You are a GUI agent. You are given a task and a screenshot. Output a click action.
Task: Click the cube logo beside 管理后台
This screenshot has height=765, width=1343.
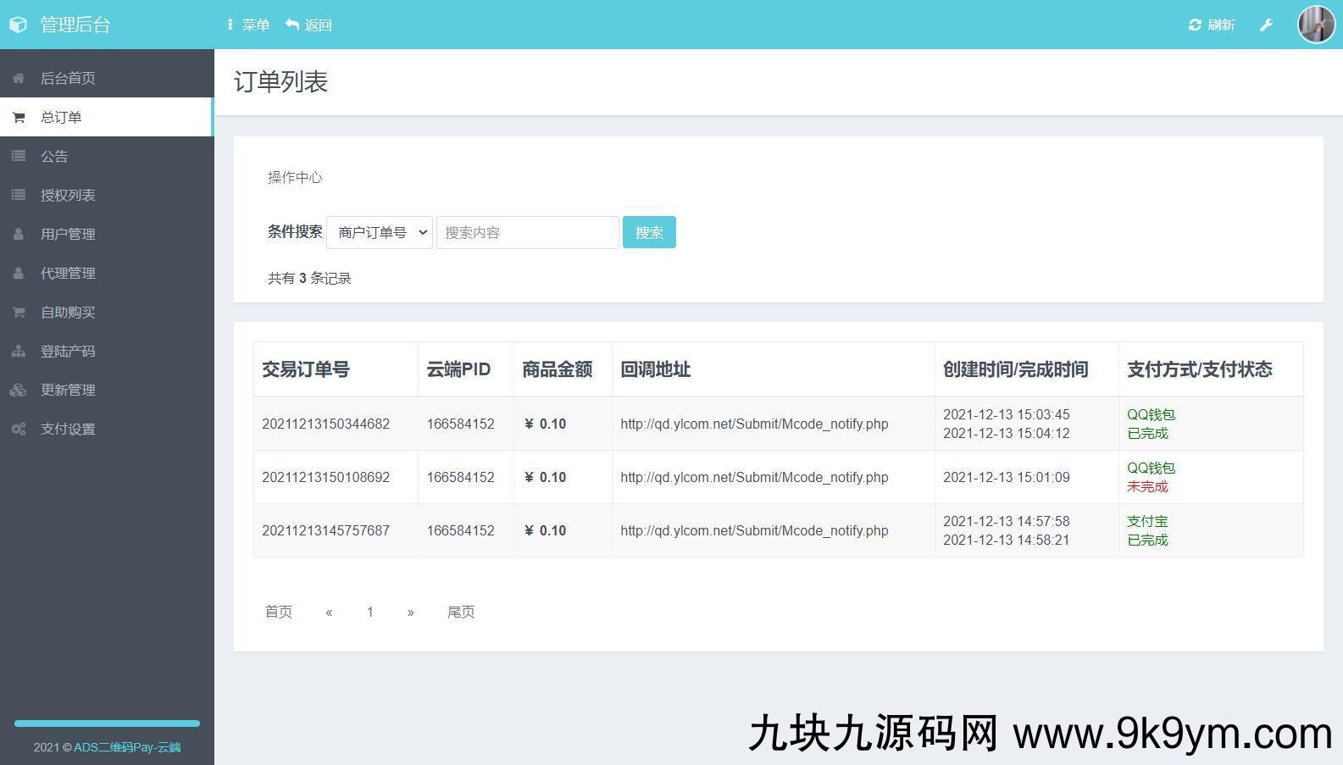pyautogui.click(x=19, y=25)
